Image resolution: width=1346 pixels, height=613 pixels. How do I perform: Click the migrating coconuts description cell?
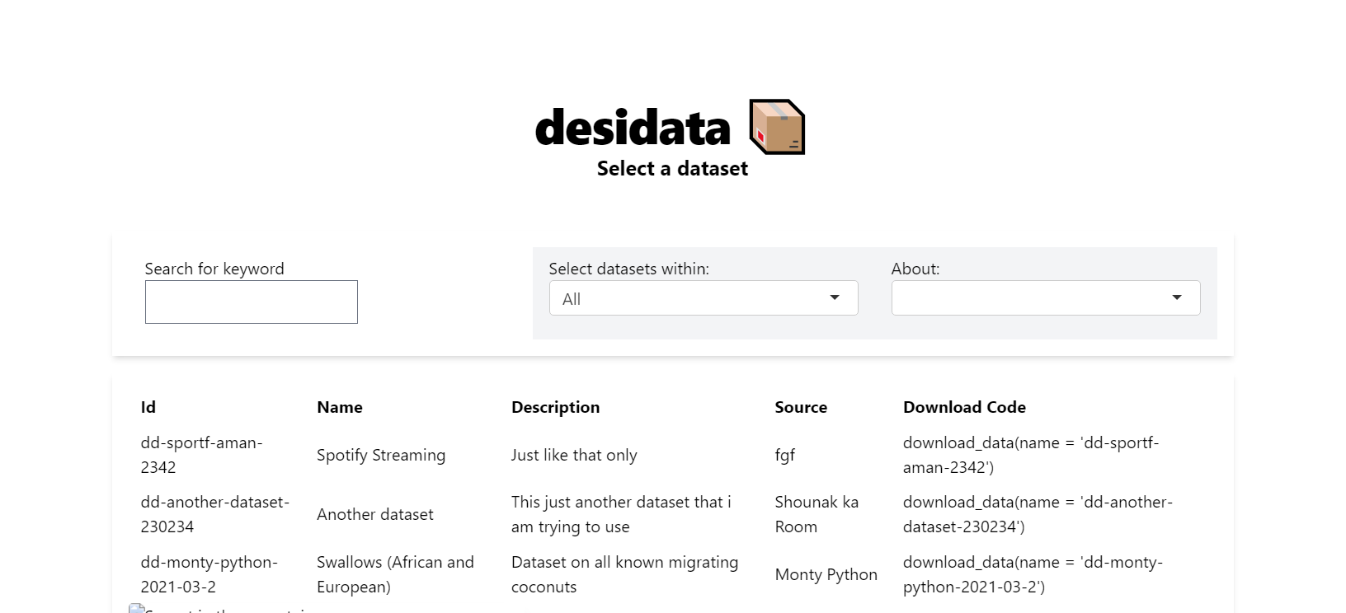click(625, 574)
